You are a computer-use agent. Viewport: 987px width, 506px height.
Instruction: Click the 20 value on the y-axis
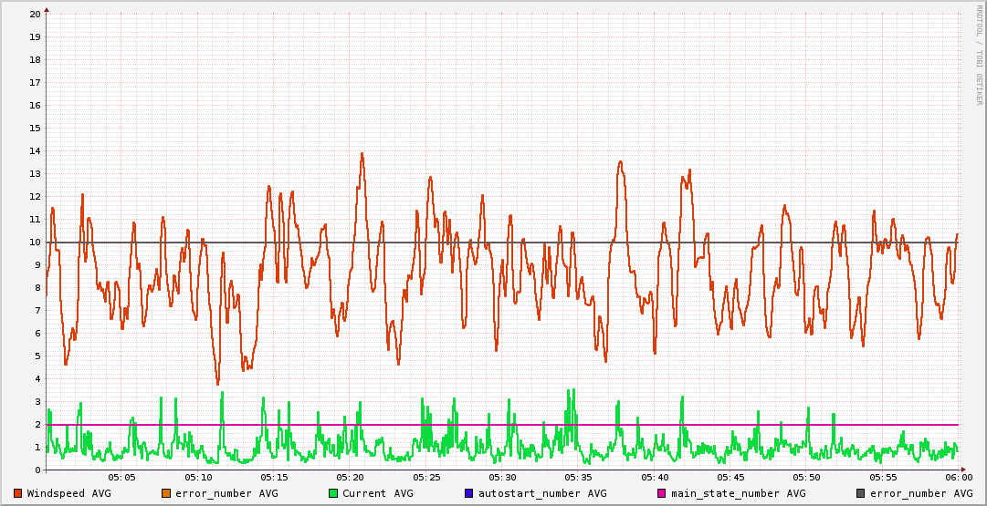coord(35,15)
